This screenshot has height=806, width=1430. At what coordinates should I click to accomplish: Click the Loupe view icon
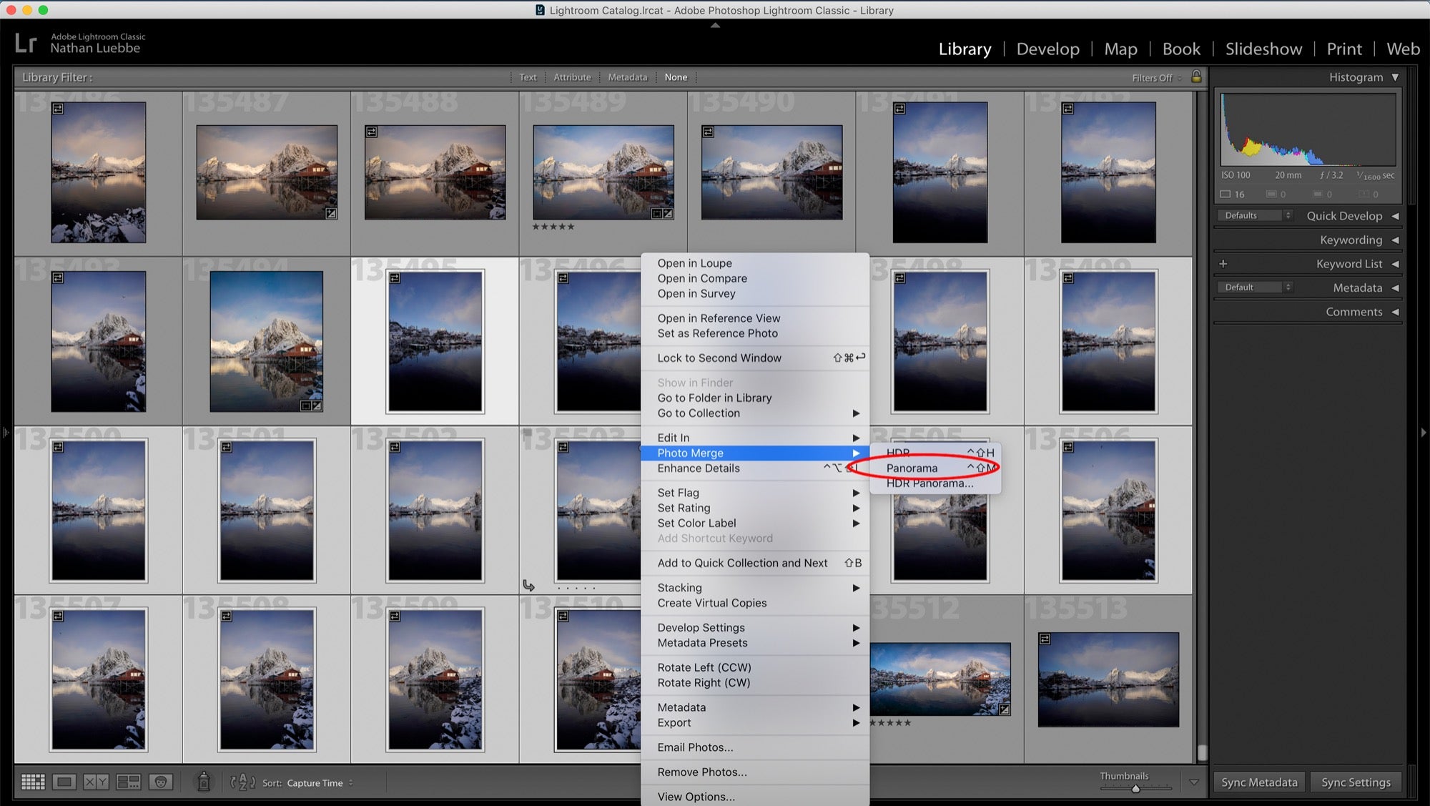coord(64,782)
